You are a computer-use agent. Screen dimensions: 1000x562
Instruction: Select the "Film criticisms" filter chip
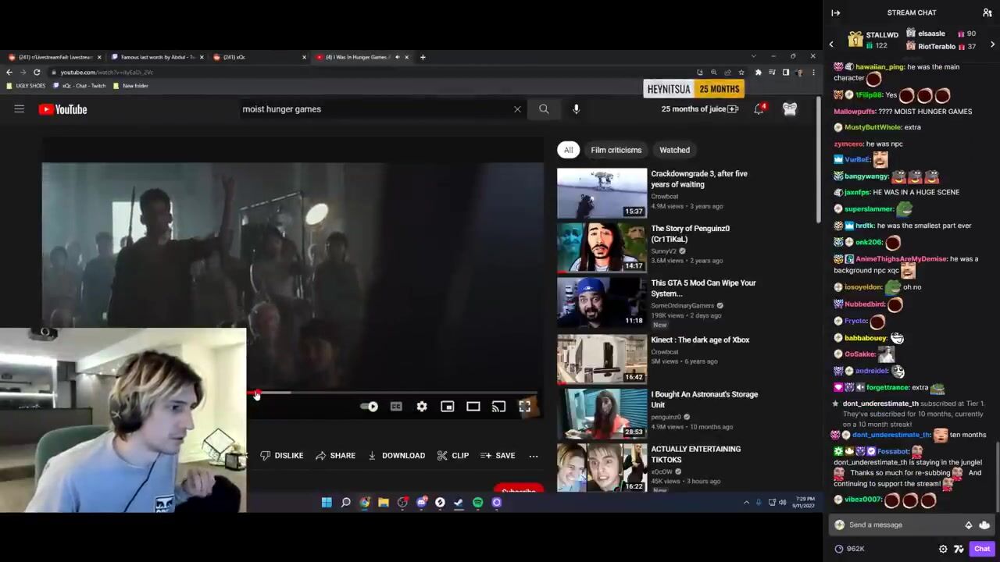pyautogui.click(x=616, y=150)
